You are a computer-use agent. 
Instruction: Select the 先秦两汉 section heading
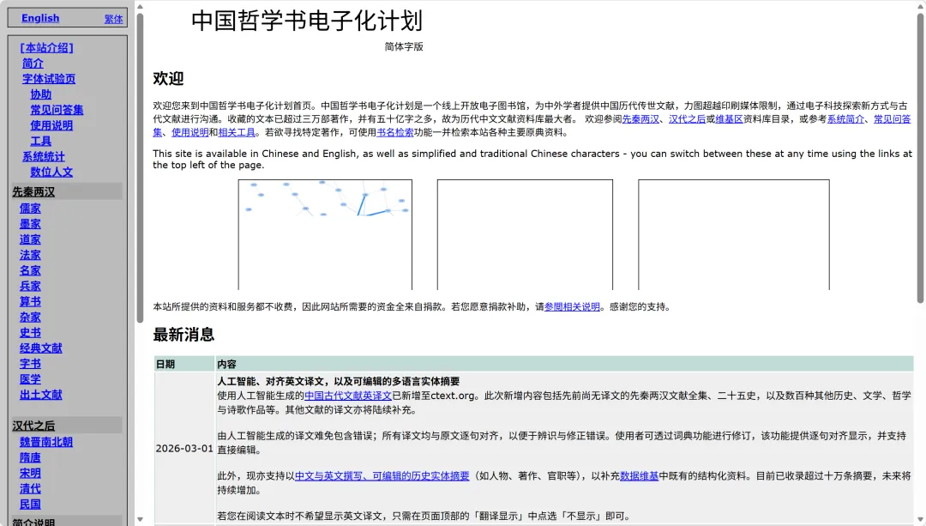click(33, 192)
